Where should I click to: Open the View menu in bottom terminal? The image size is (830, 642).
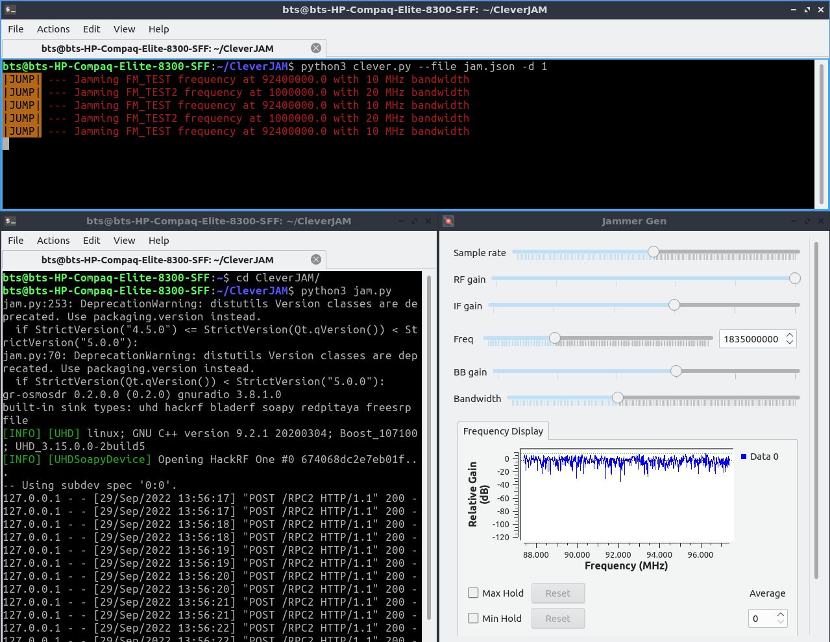(x=124, y=241)
